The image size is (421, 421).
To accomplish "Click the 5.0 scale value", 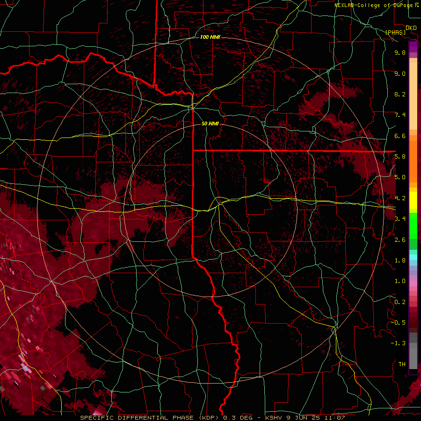I will point(400,177).
